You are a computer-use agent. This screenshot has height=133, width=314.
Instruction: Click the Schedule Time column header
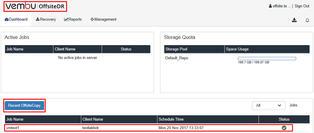pyautogui.click(x=208, y=119)
